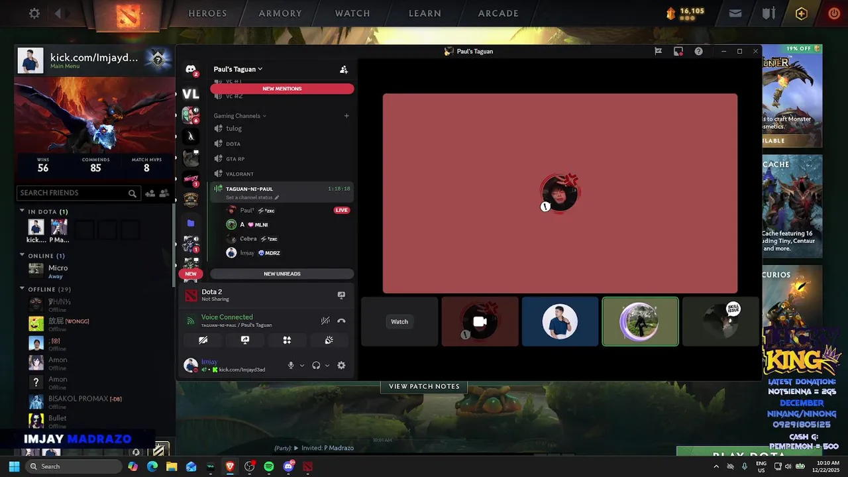Click the Dota Plus gold shield icon
848x477 pixels.
pyautogui.click(x=802, y=13)
